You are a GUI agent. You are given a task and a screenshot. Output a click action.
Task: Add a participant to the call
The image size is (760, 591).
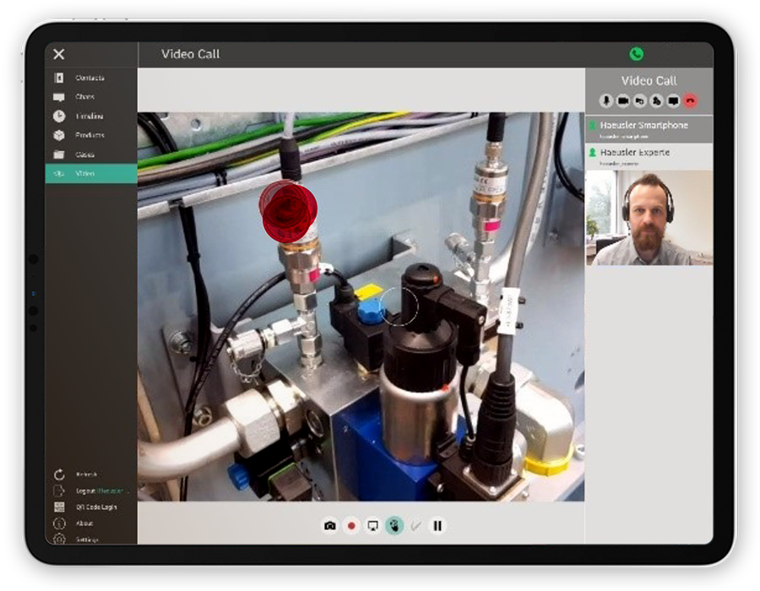click(657, 100)
